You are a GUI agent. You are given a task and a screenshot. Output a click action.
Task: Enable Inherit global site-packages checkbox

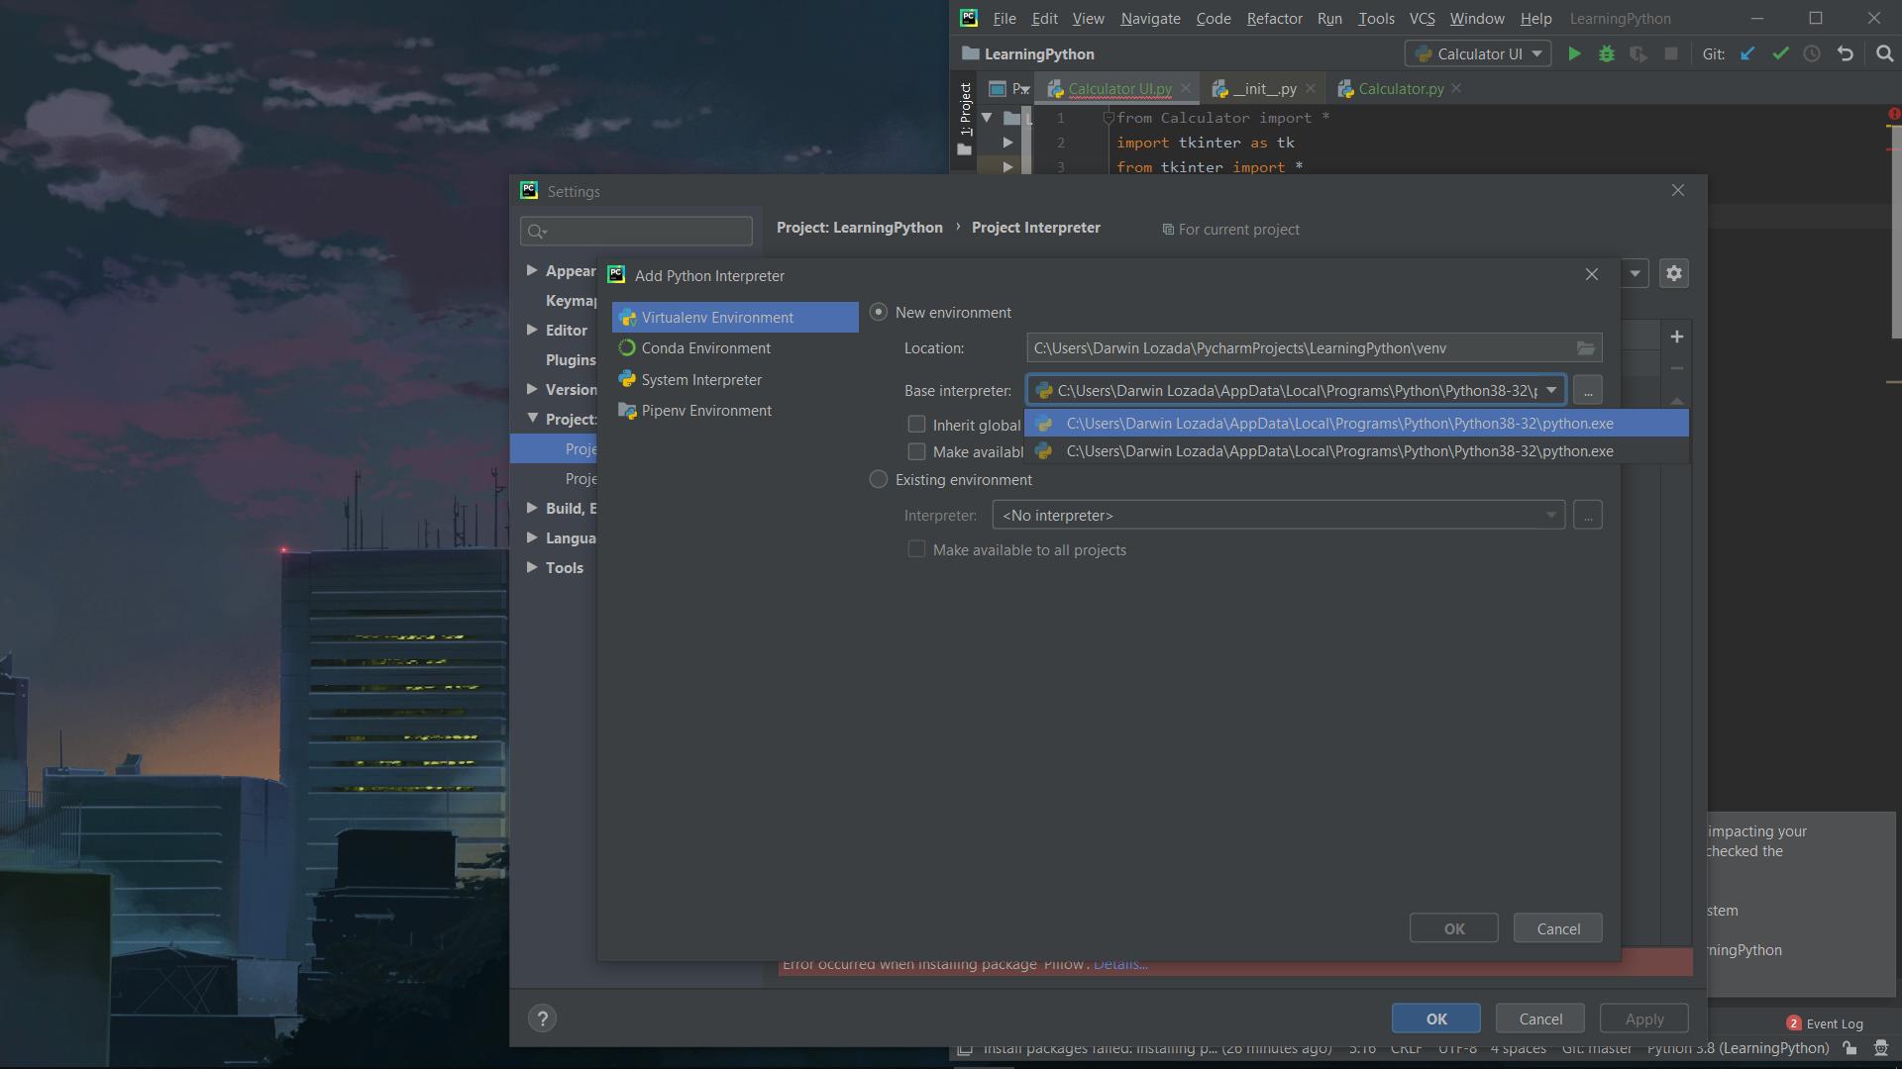[x=916, y=425]
